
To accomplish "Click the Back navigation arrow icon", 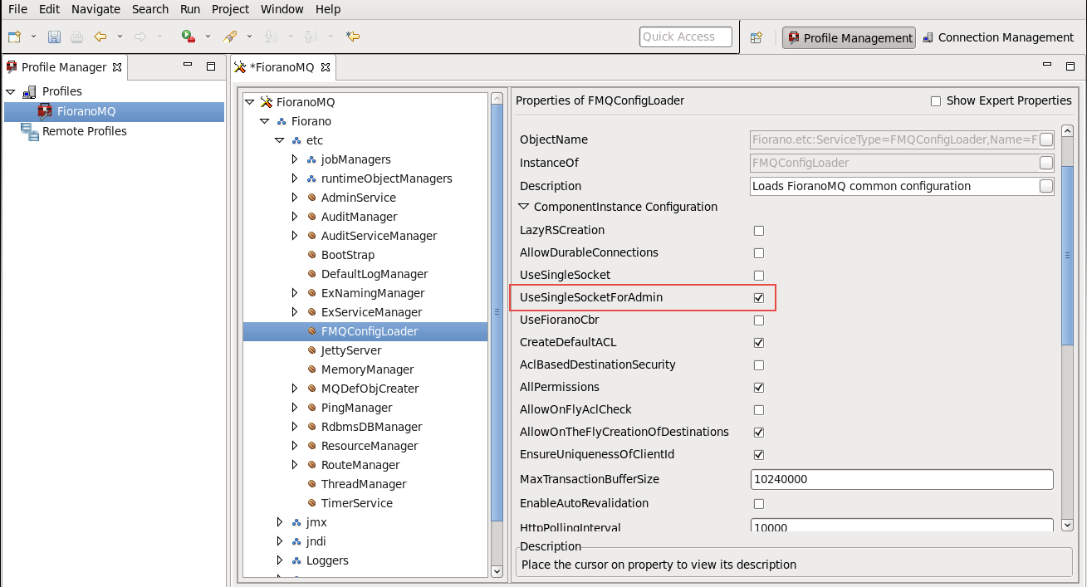I will 100,37.
